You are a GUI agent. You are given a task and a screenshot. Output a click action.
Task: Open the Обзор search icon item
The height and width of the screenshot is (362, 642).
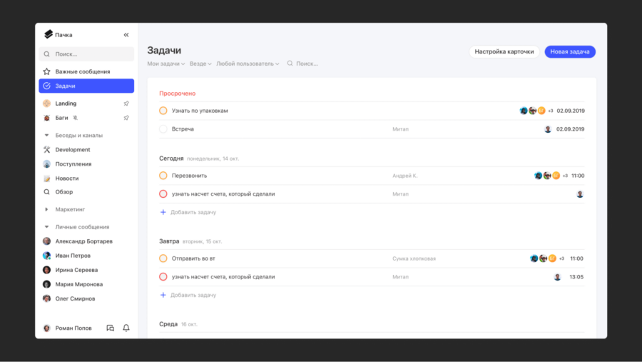(x=47, y=192)
